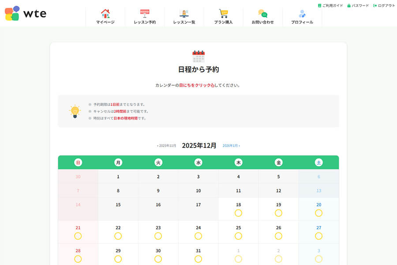Screen dimensions: 397x265
Task: Click the calendar icon above 日程から予約
Action: click(198, 56)
